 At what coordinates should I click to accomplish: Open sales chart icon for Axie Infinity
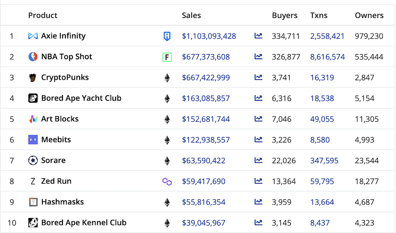(x=258, y=36)
